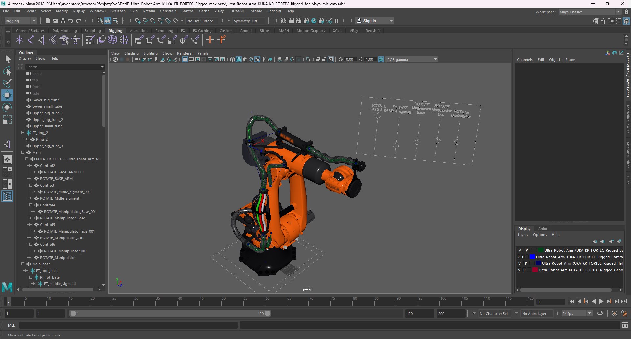Click the blue swatch of Controls layer
This screenshot has height=339, width=631.
pos(532,257)
